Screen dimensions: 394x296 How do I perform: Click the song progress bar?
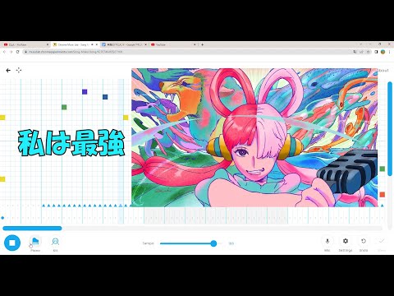coord(192,229)
